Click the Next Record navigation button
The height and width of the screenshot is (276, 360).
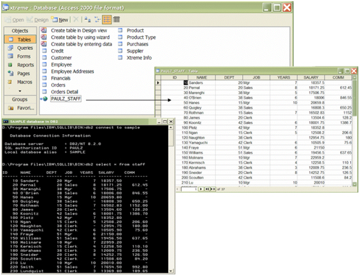click(201, 189)
